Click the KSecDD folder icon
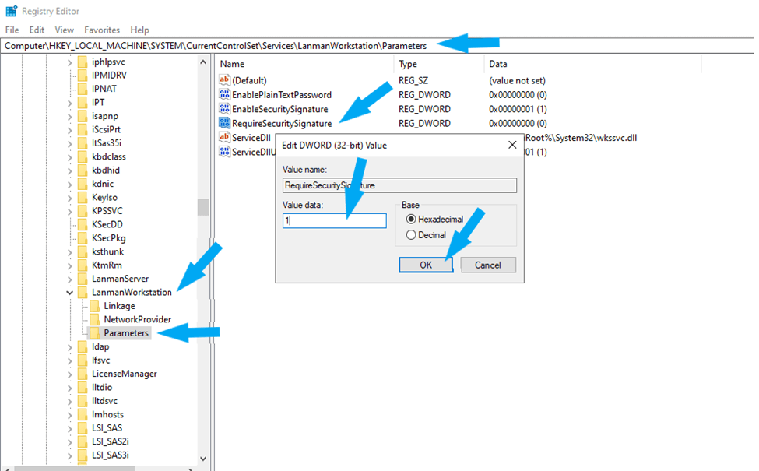 click(83, 224)
